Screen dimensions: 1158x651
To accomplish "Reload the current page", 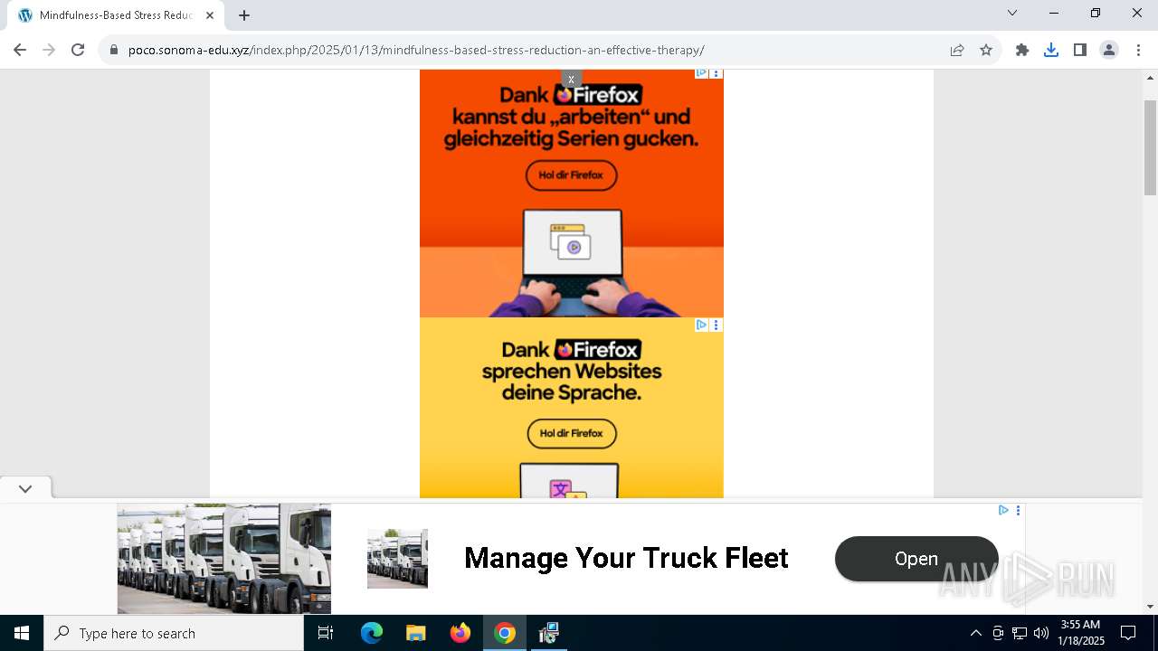I will coord(78,50).
